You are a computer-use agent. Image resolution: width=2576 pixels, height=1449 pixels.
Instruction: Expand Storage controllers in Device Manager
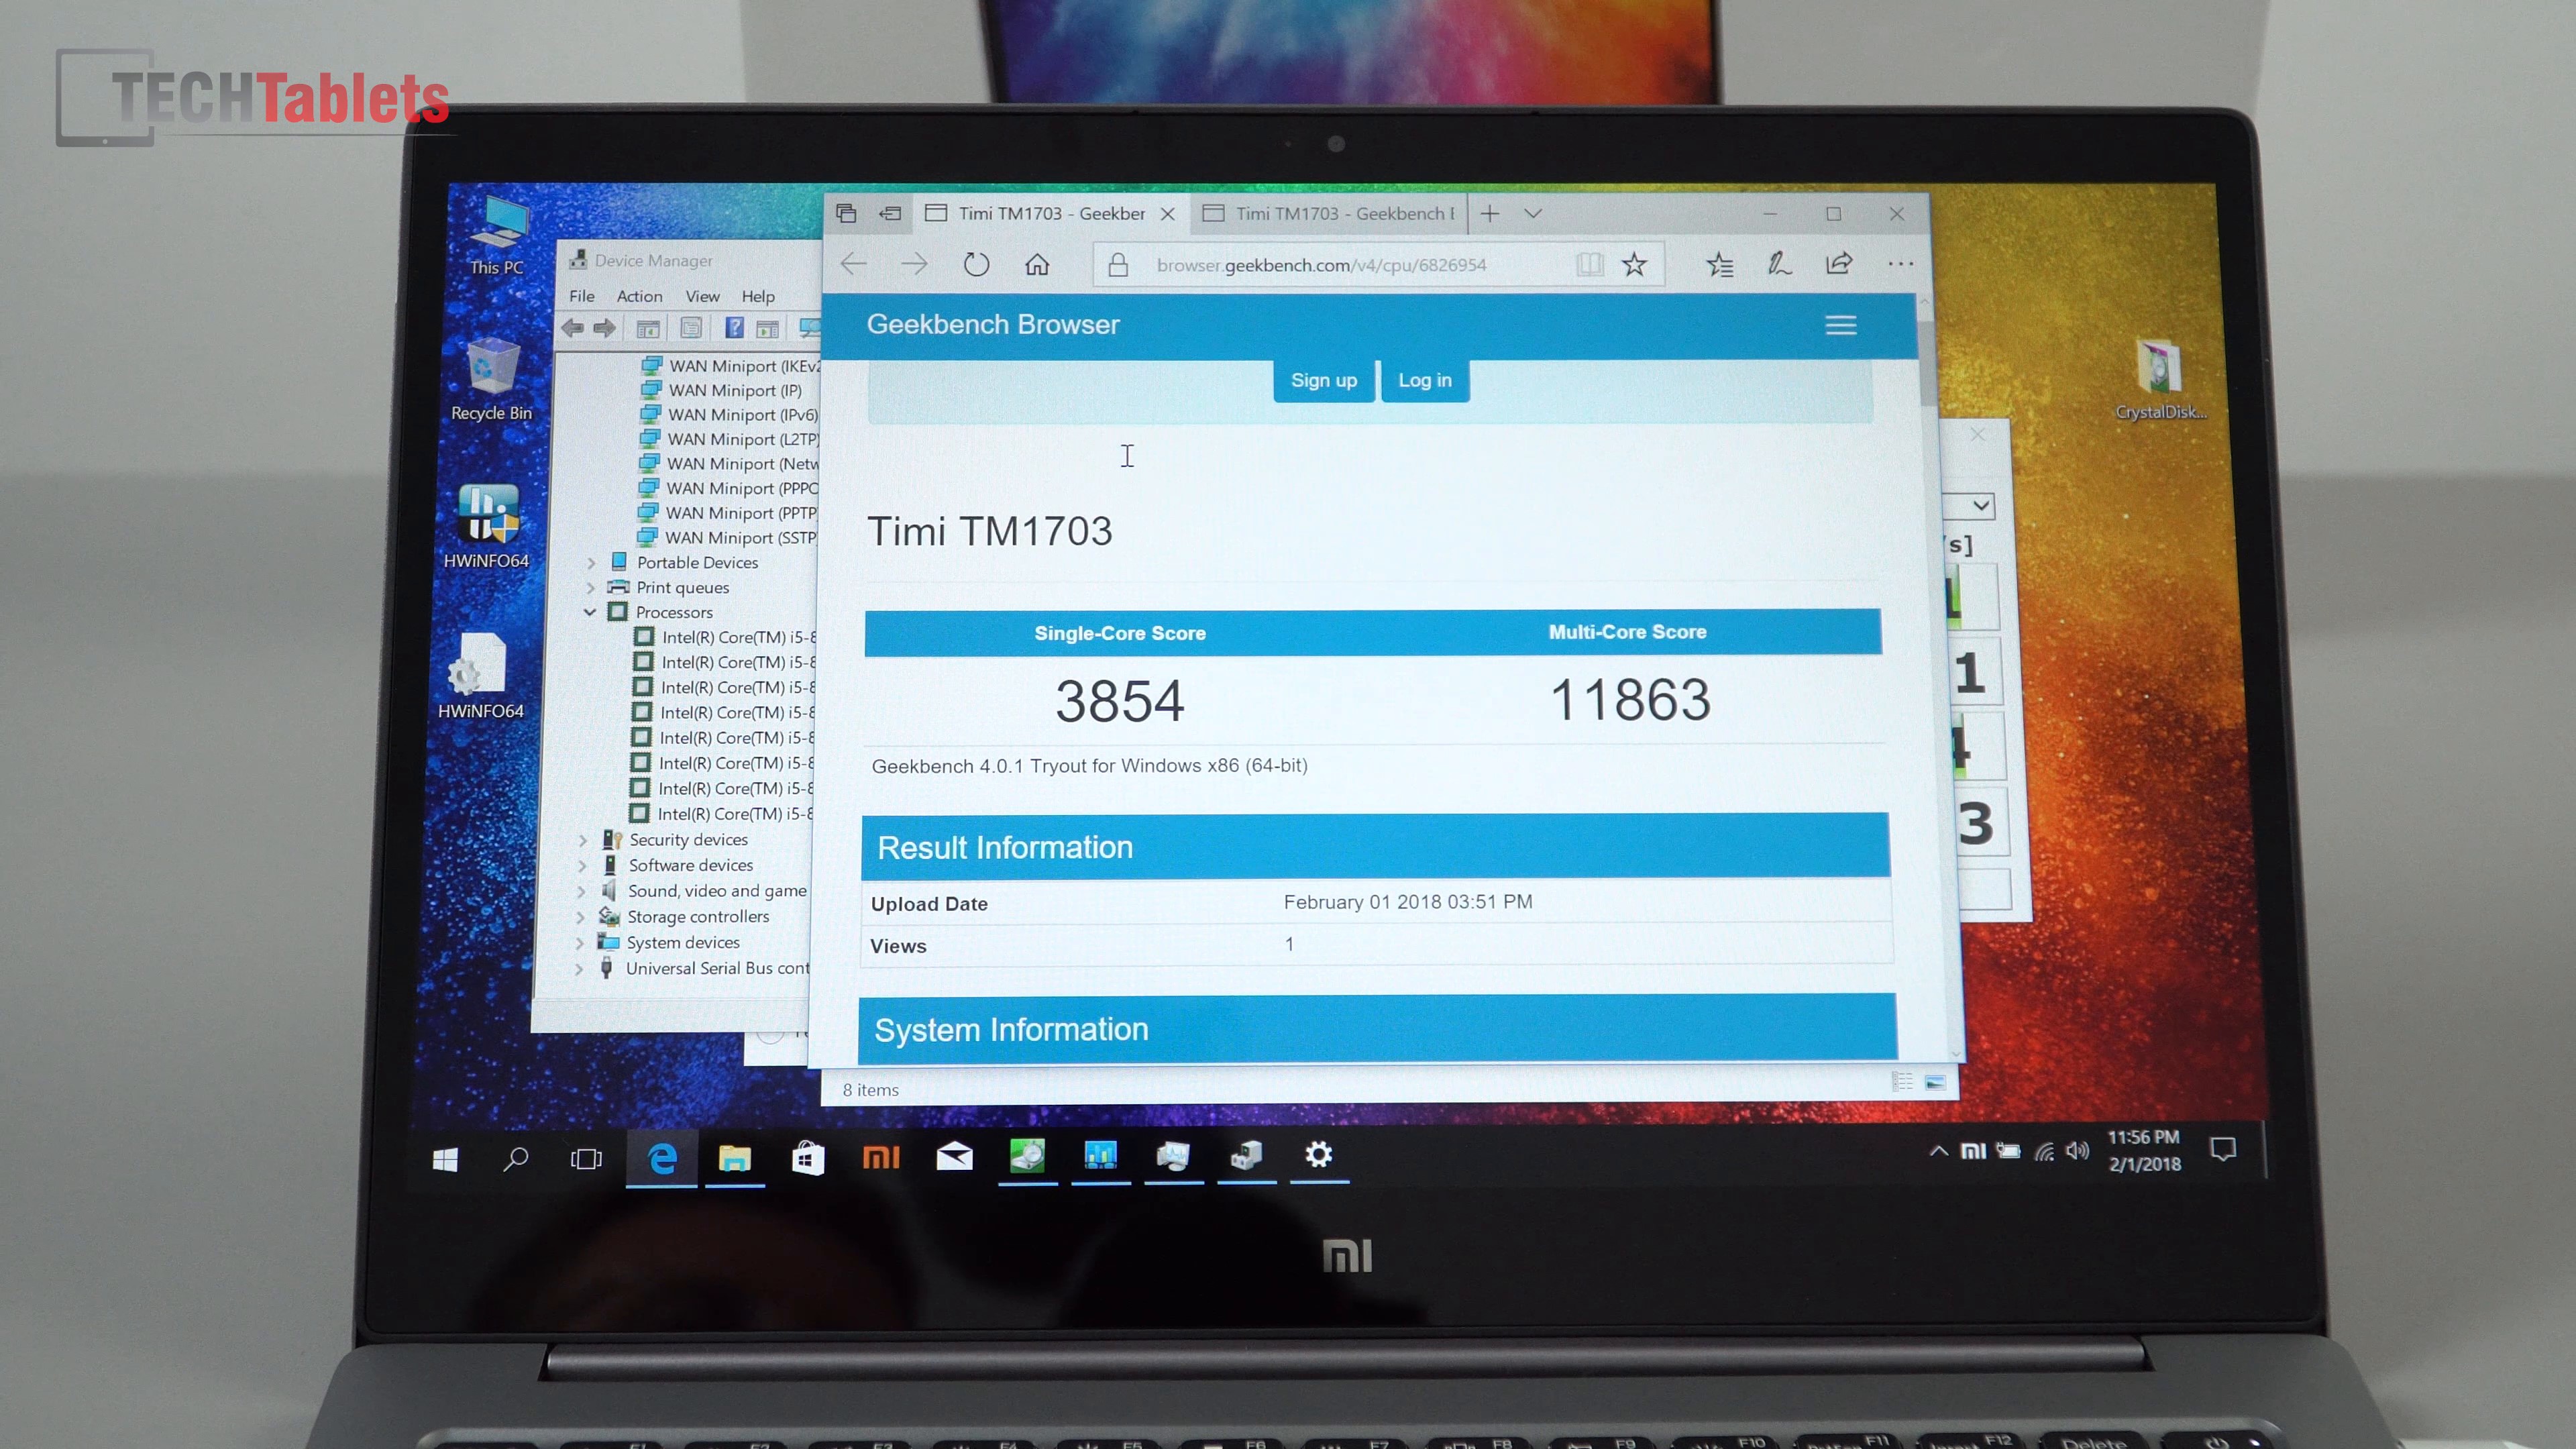tap(580, 917)
